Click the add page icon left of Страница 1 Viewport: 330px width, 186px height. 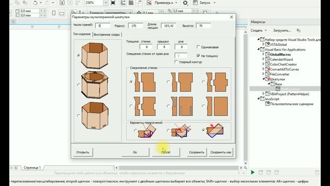tap(16, 168)
